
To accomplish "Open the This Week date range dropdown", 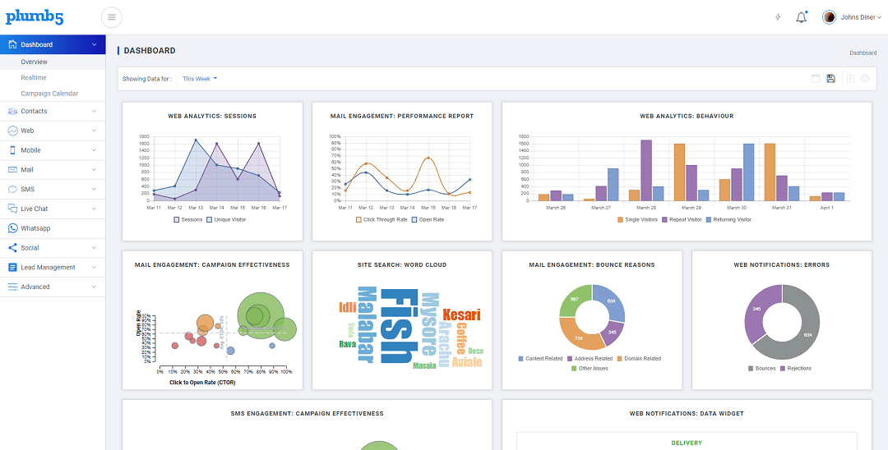I will coord(200,79).
